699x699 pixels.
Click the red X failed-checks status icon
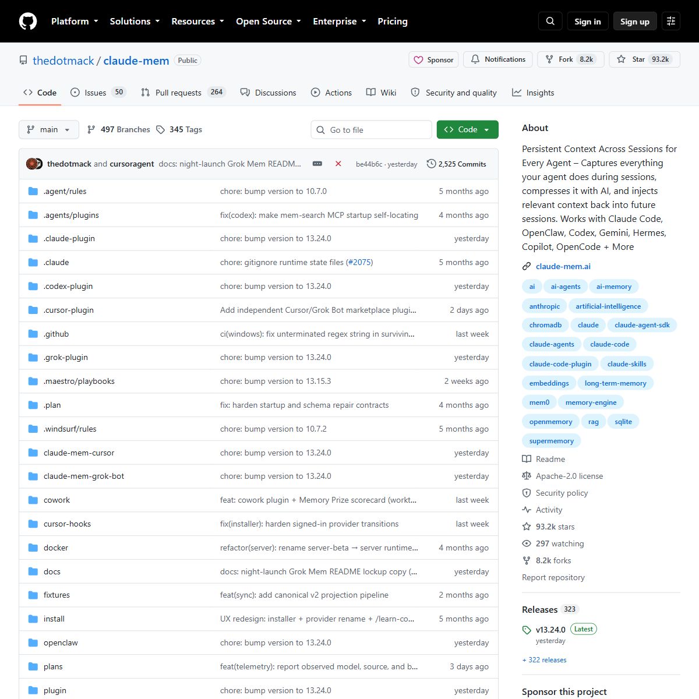pos(338,164)
